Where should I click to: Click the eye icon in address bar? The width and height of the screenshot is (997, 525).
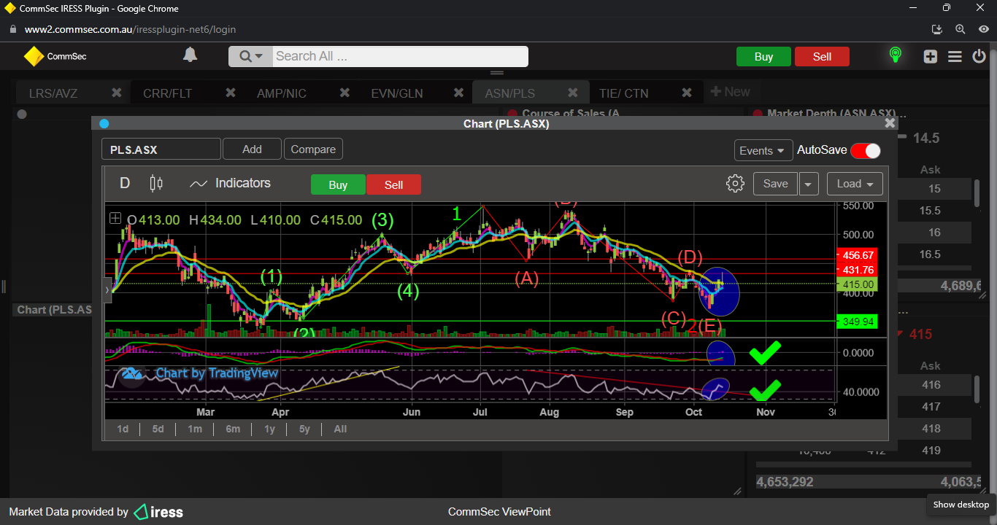coord(983,30)
